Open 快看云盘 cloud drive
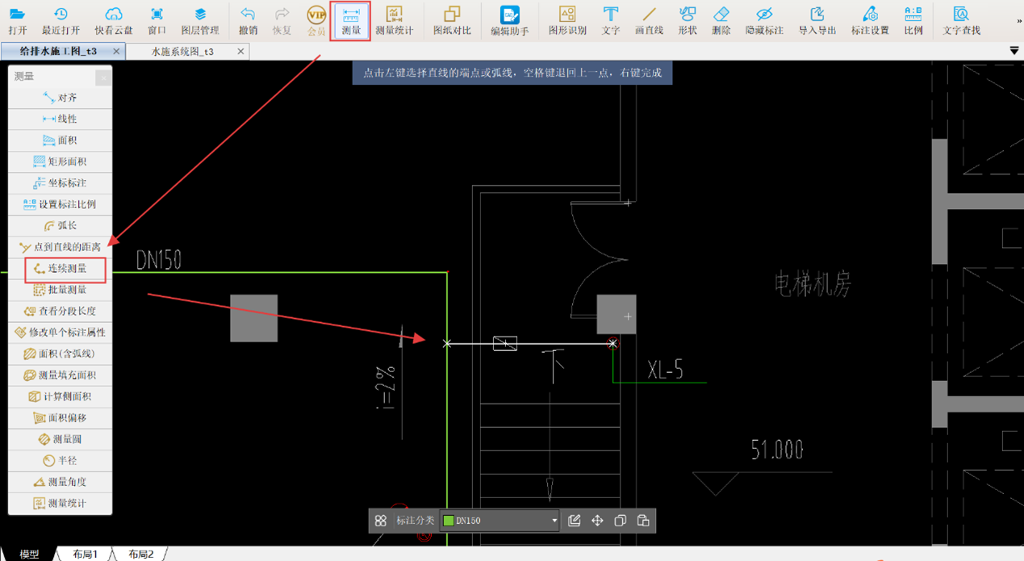Image resolution: width=1024 pixels, height=561 pixels. tap(114, 20)
